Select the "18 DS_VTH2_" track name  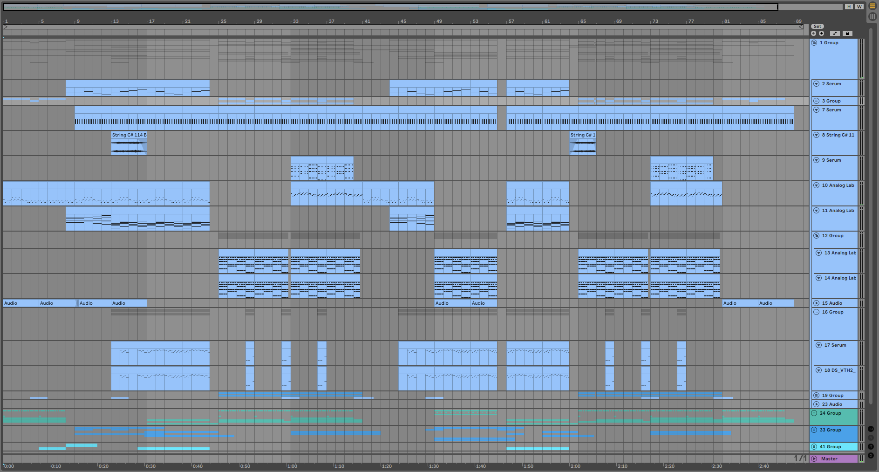[840, 370]
